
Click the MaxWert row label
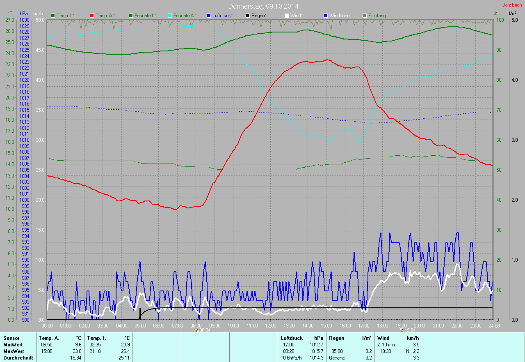point(14,351)
